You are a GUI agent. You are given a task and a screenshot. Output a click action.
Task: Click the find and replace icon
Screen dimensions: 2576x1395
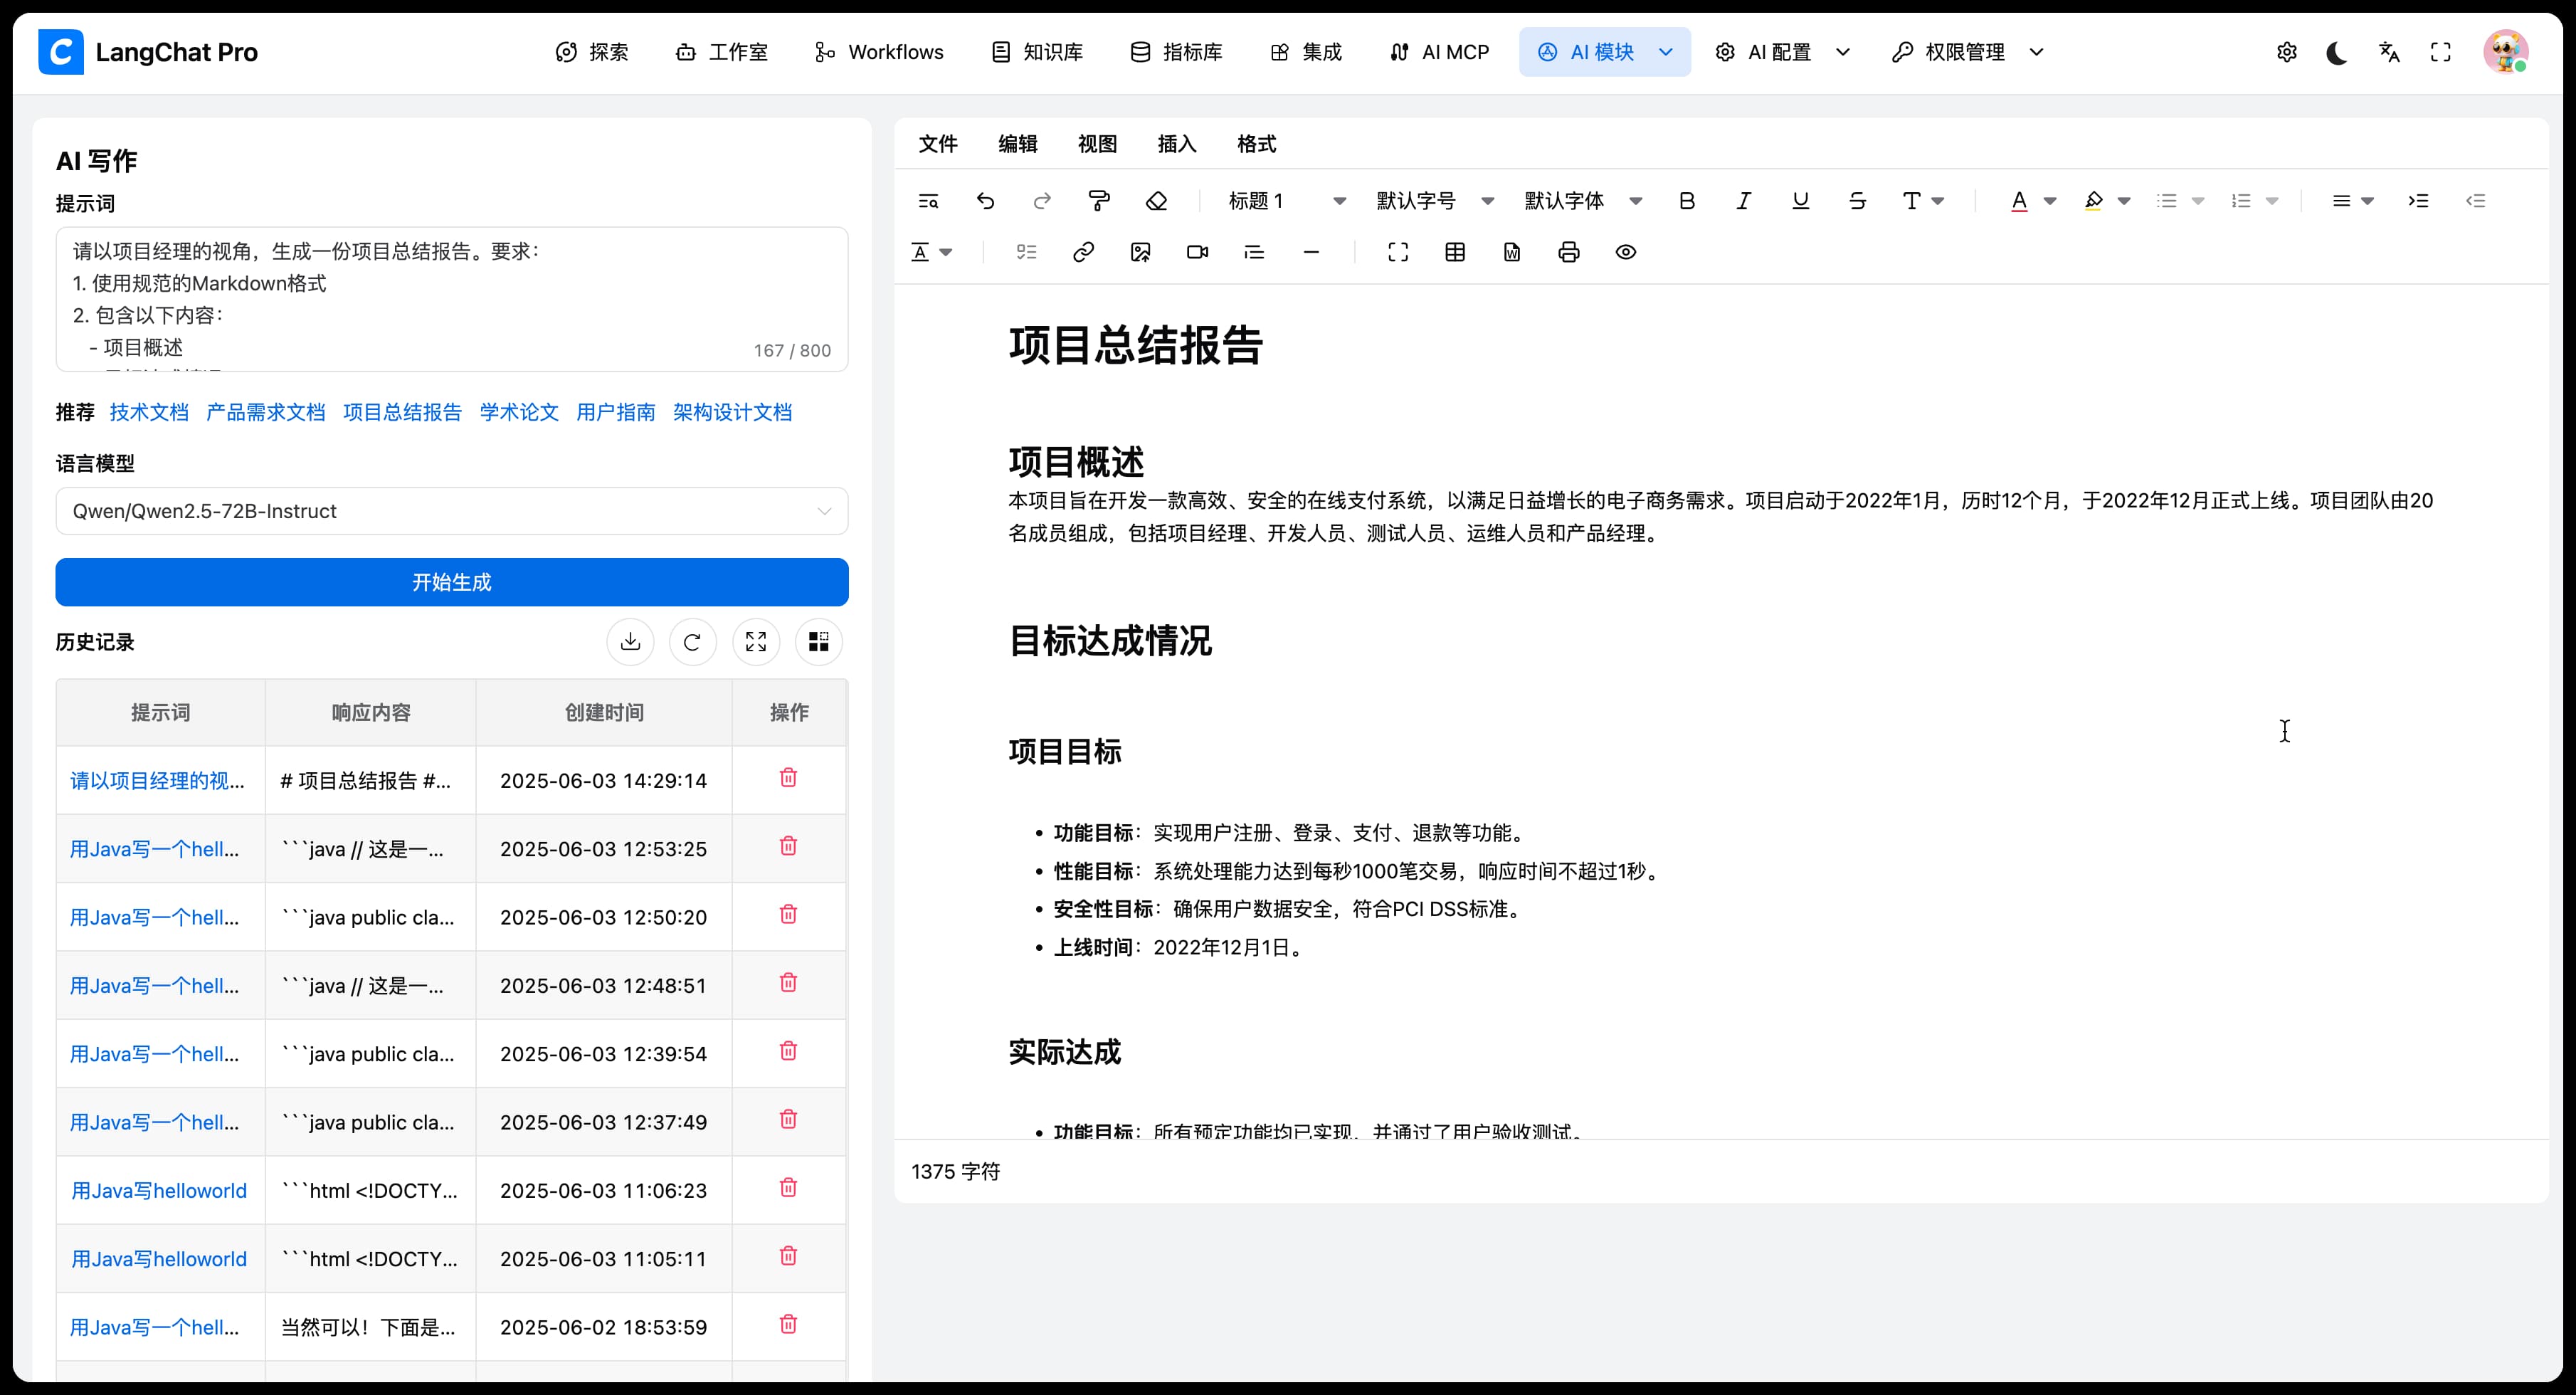tap(928, 201)
